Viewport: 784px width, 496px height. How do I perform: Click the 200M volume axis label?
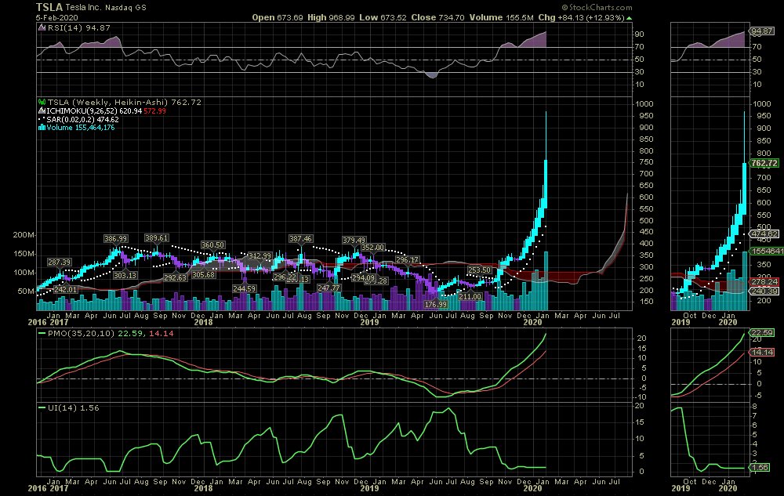pos(24,235)
